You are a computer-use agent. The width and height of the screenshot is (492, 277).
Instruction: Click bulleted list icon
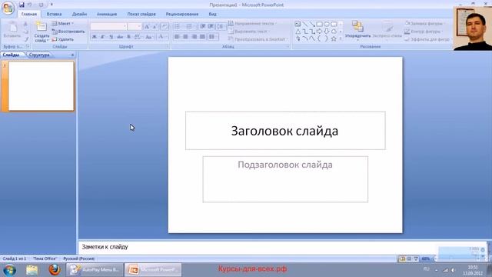coord(178,26)
